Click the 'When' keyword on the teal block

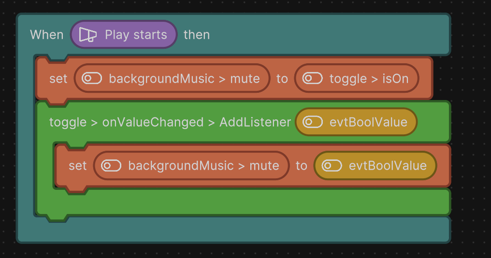point(47,35)
